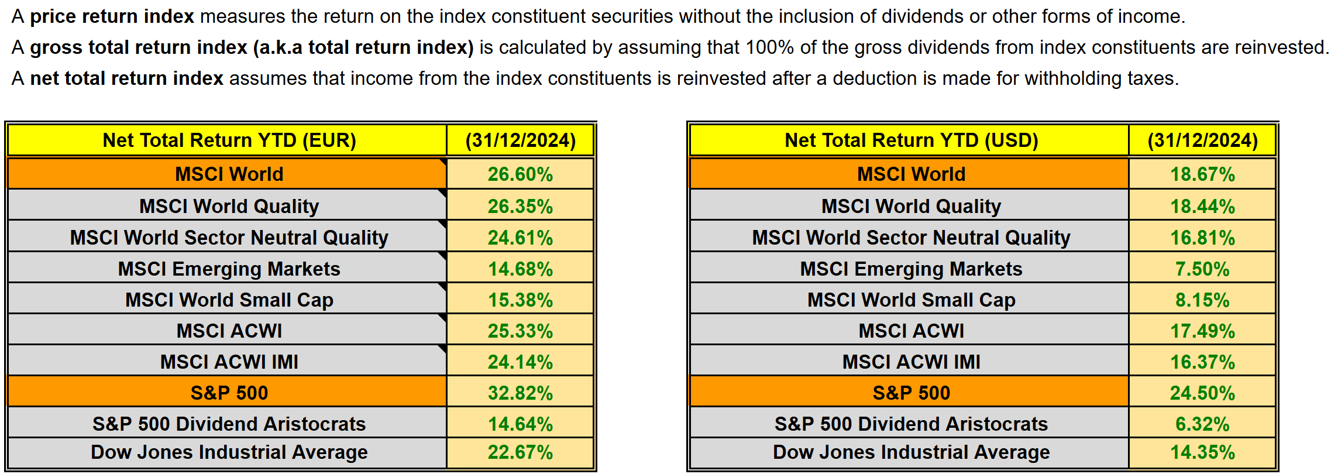Select Dow Jones Industrial Average in EUR table
The image size is (1331, 474).
coord(229,452)
